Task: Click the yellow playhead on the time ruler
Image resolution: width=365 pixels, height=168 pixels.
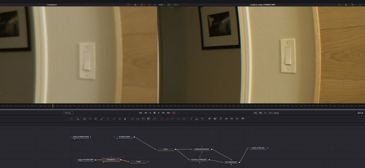Action: pyautogui.click(x=53, y=105)
